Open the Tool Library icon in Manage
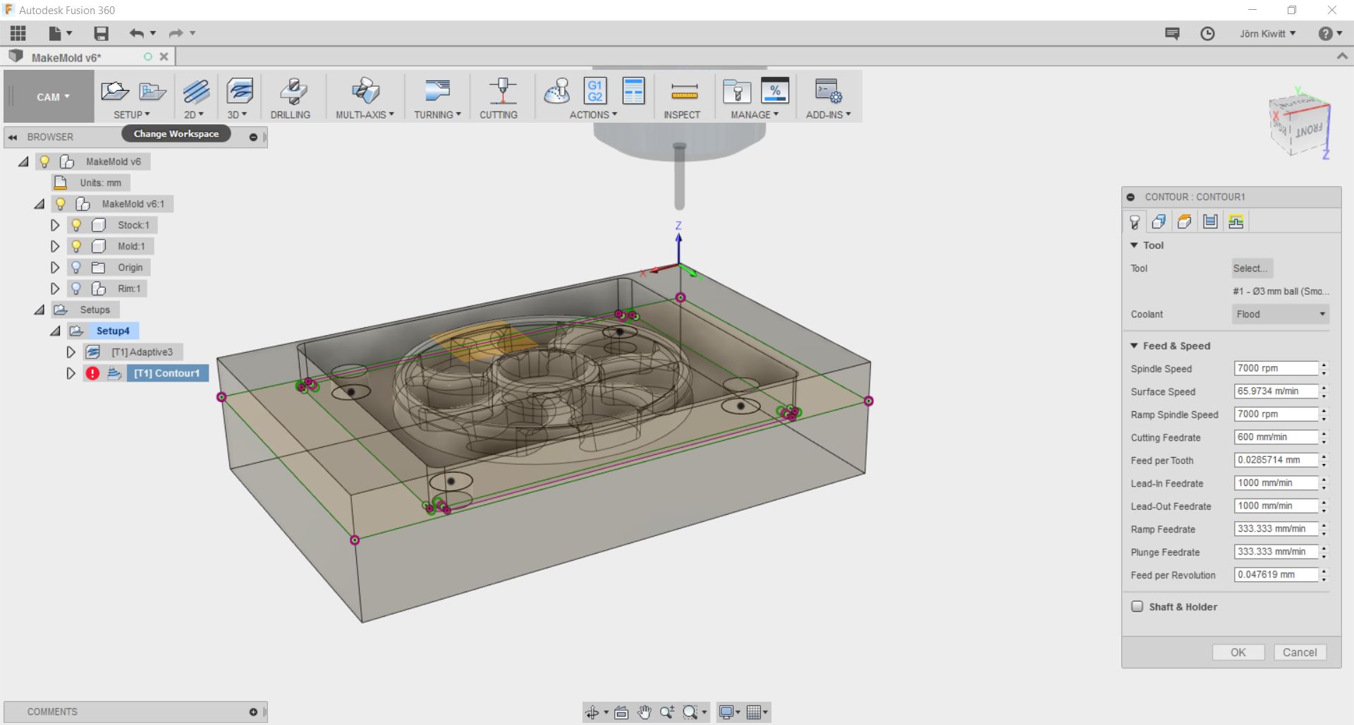 pyautogui.click(x=737, y=91)
